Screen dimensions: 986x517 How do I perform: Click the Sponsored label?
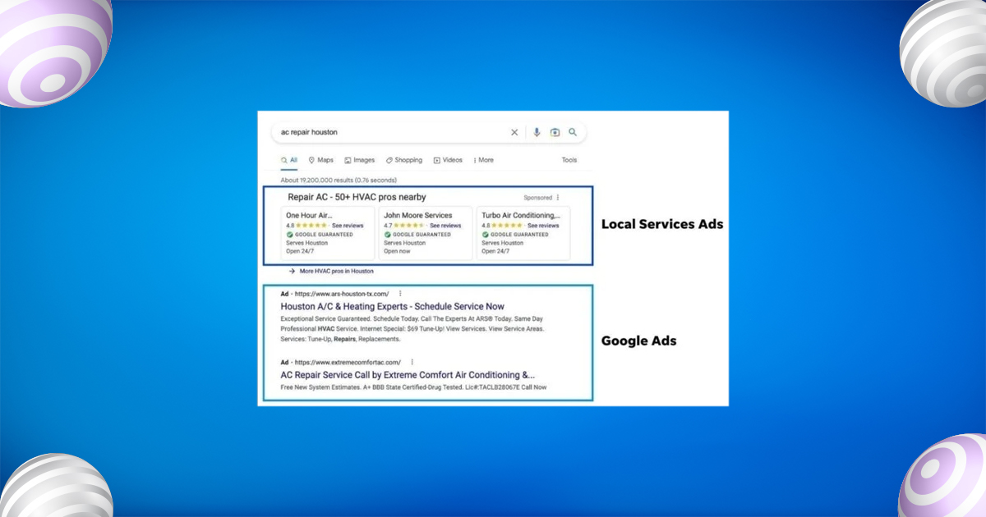coord(538,198)
